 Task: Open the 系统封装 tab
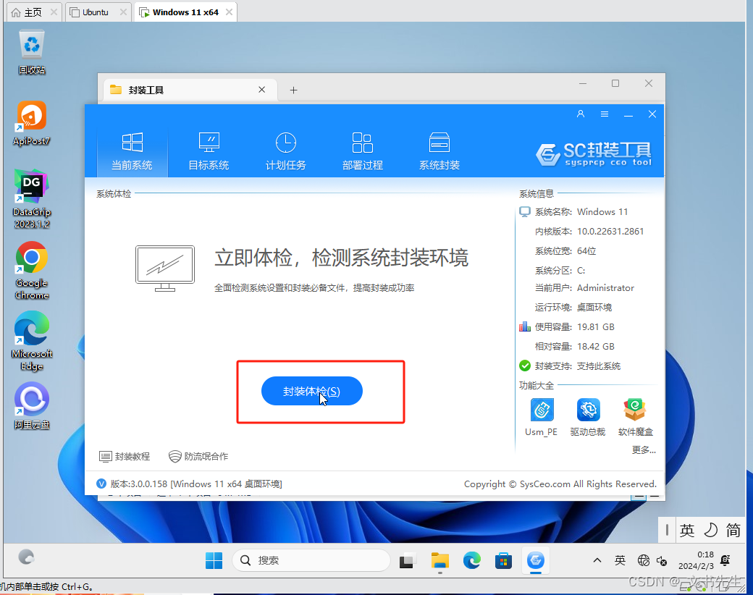tap(439, 151)
